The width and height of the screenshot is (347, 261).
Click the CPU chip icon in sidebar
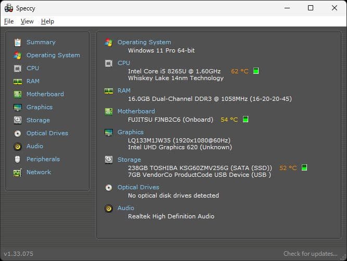pyautogui.click(x=18, y=68)
